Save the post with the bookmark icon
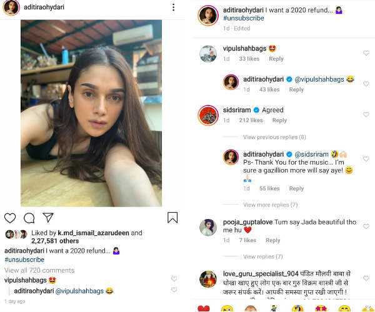375x312 pixels. (172, 218)
